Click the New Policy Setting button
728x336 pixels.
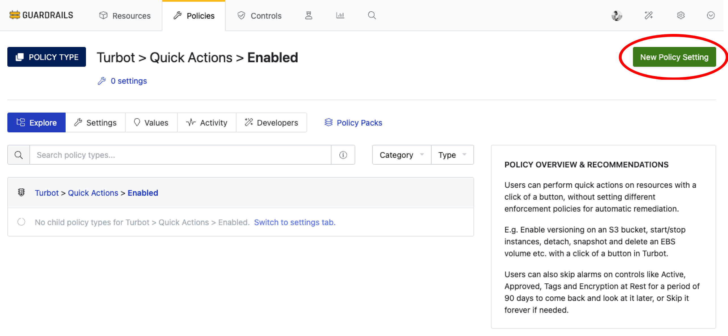pos(675,57)
